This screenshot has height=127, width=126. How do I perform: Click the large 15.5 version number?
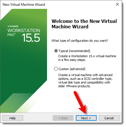31,38
